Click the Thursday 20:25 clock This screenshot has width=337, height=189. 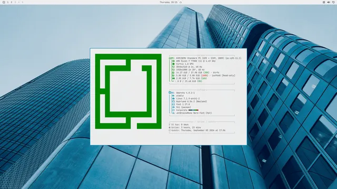point(168,2)
